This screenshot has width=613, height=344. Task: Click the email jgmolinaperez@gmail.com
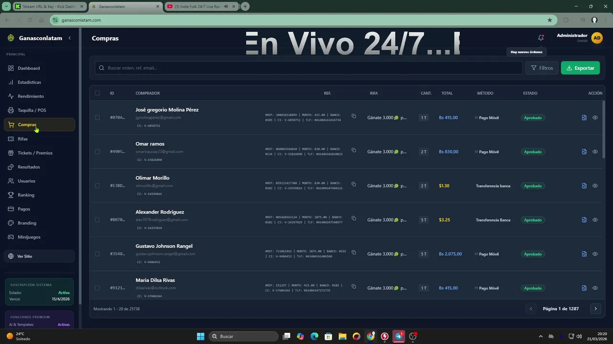[x=158, y=118]
